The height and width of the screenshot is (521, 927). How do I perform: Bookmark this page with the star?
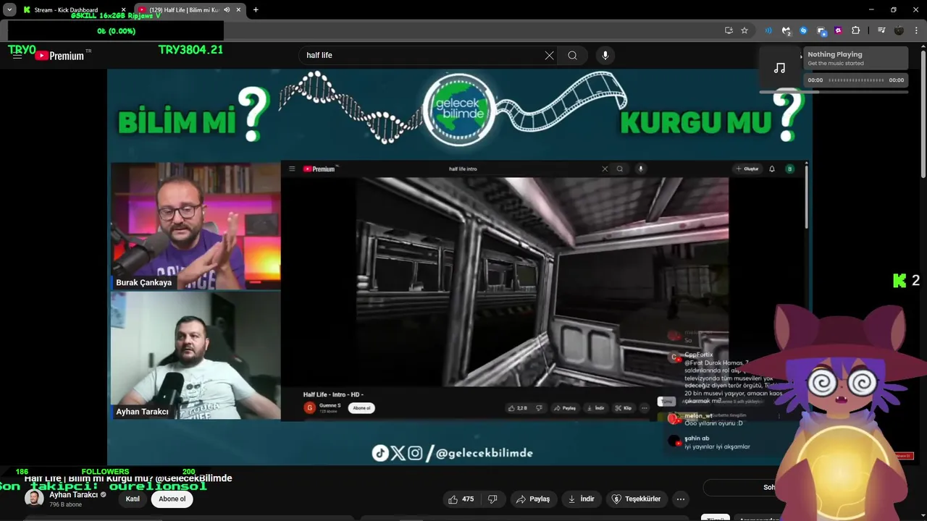pyautogui.click(x=744, y=30)
